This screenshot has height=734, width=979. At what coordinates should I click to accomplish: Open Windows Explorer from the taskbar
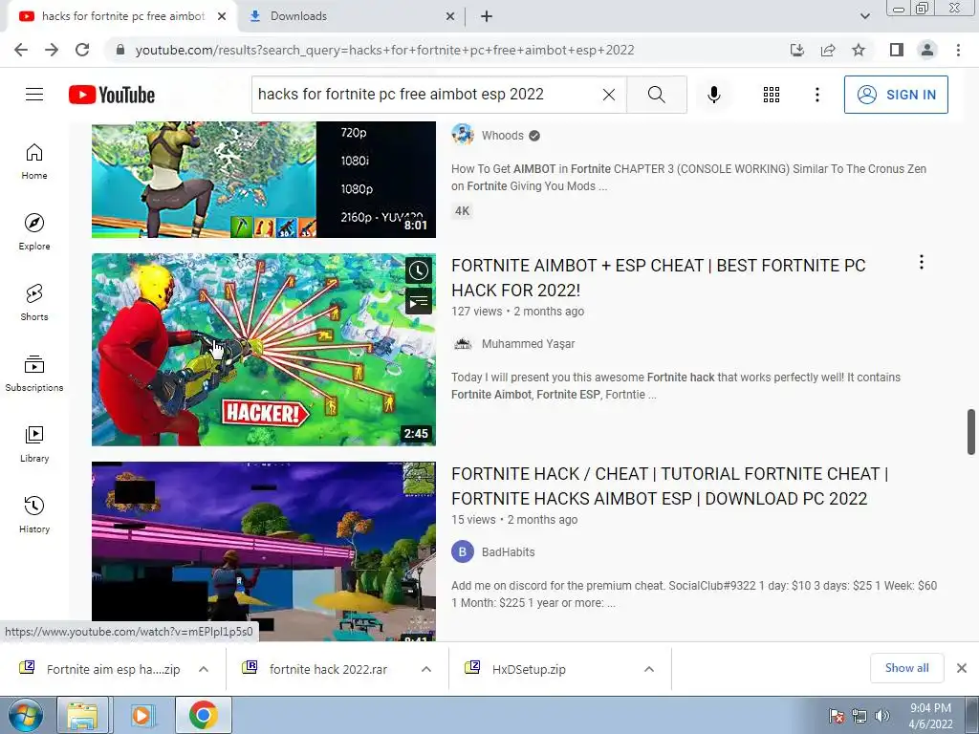coord(82,715)
